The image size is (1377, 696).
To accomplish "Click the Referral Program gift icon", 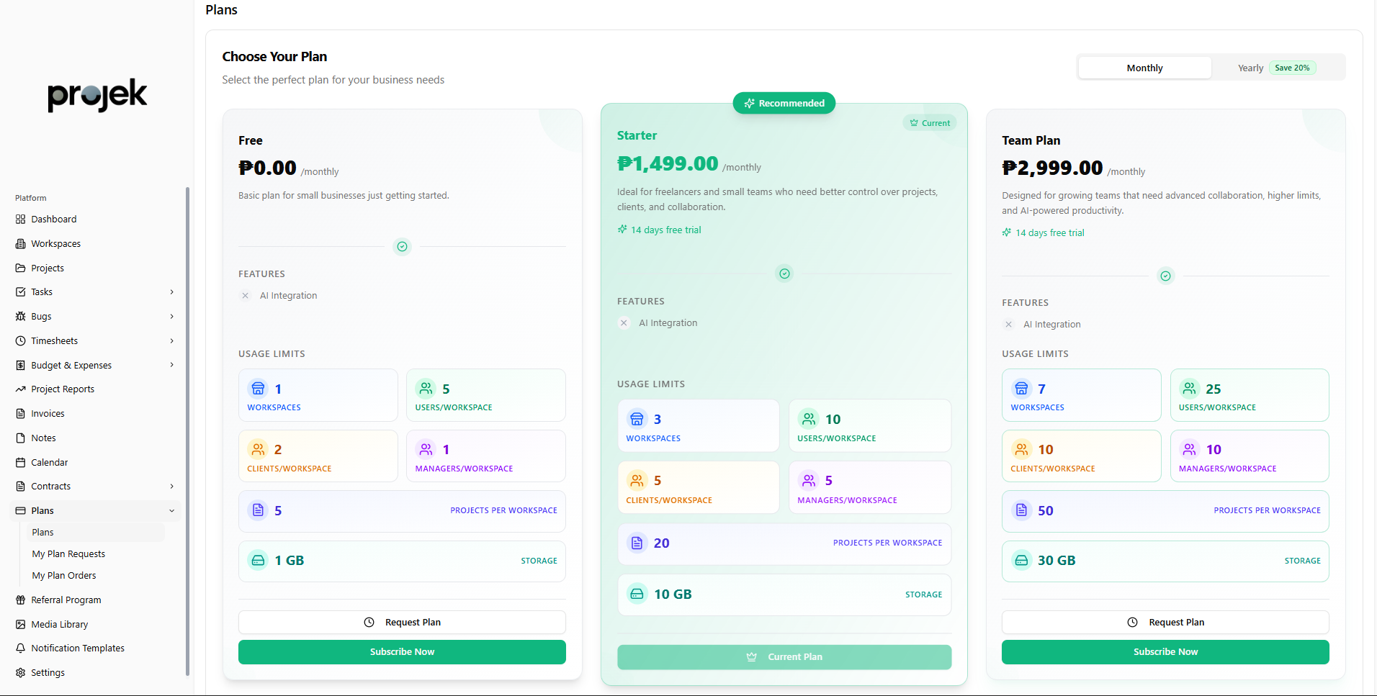I will tap(20, 600).
